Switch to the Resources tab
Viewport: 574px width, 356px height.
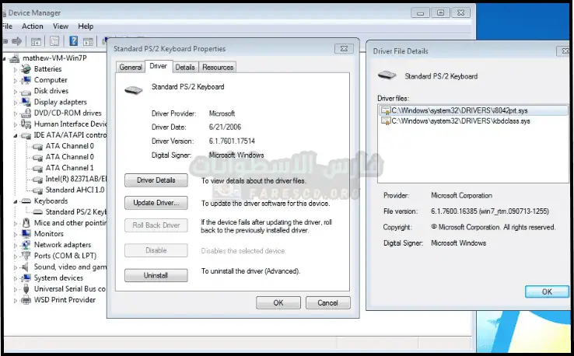tap(218, 68)
